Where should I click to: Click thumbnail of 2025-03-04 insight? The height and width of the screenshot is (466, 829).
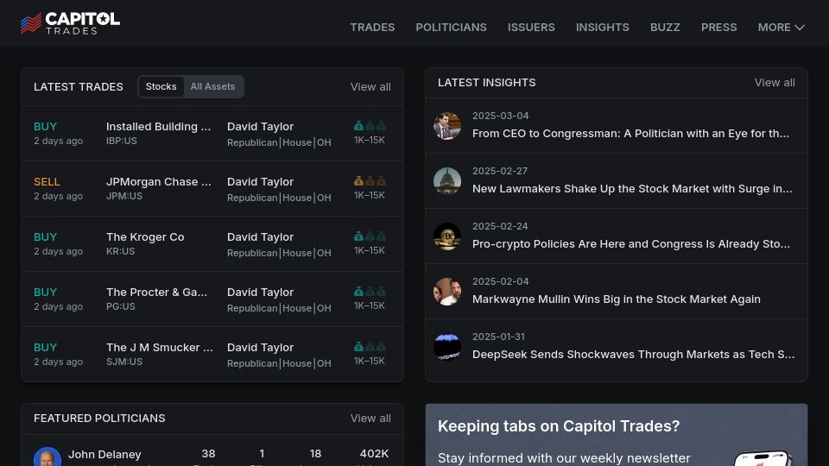pos(447,126)
